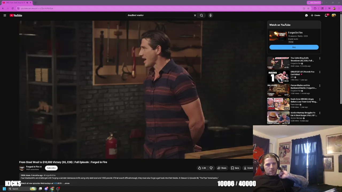Open the YouTube guide hamburger menu
Viewport: 342px width, 192px height.
pos(5,15)
